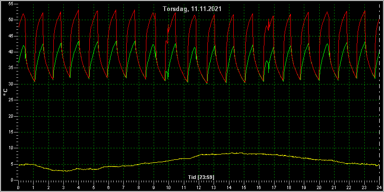This screenshot has width=384, height=192.
Task: Click the yellow curve's peak near hour 14
Action: [x=232, y=153]
